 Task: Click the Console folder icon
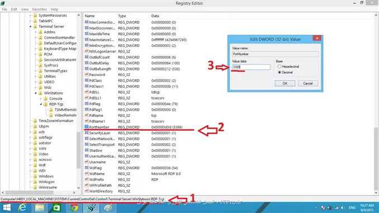point(46,98)
